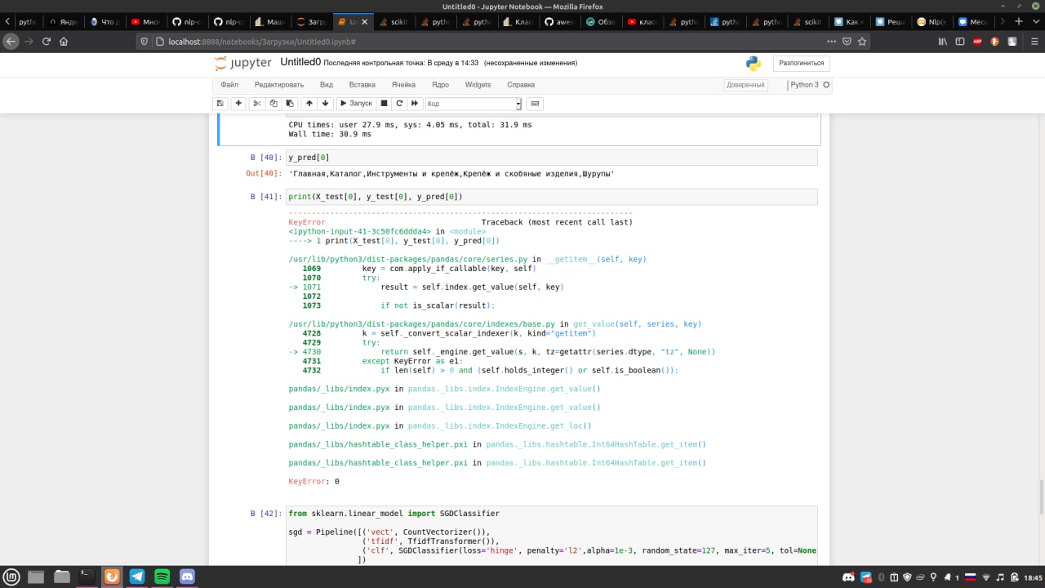Viewport: 1045px width, 588px height.
Task: Open the Файл menu
Action: pos(229,85)
